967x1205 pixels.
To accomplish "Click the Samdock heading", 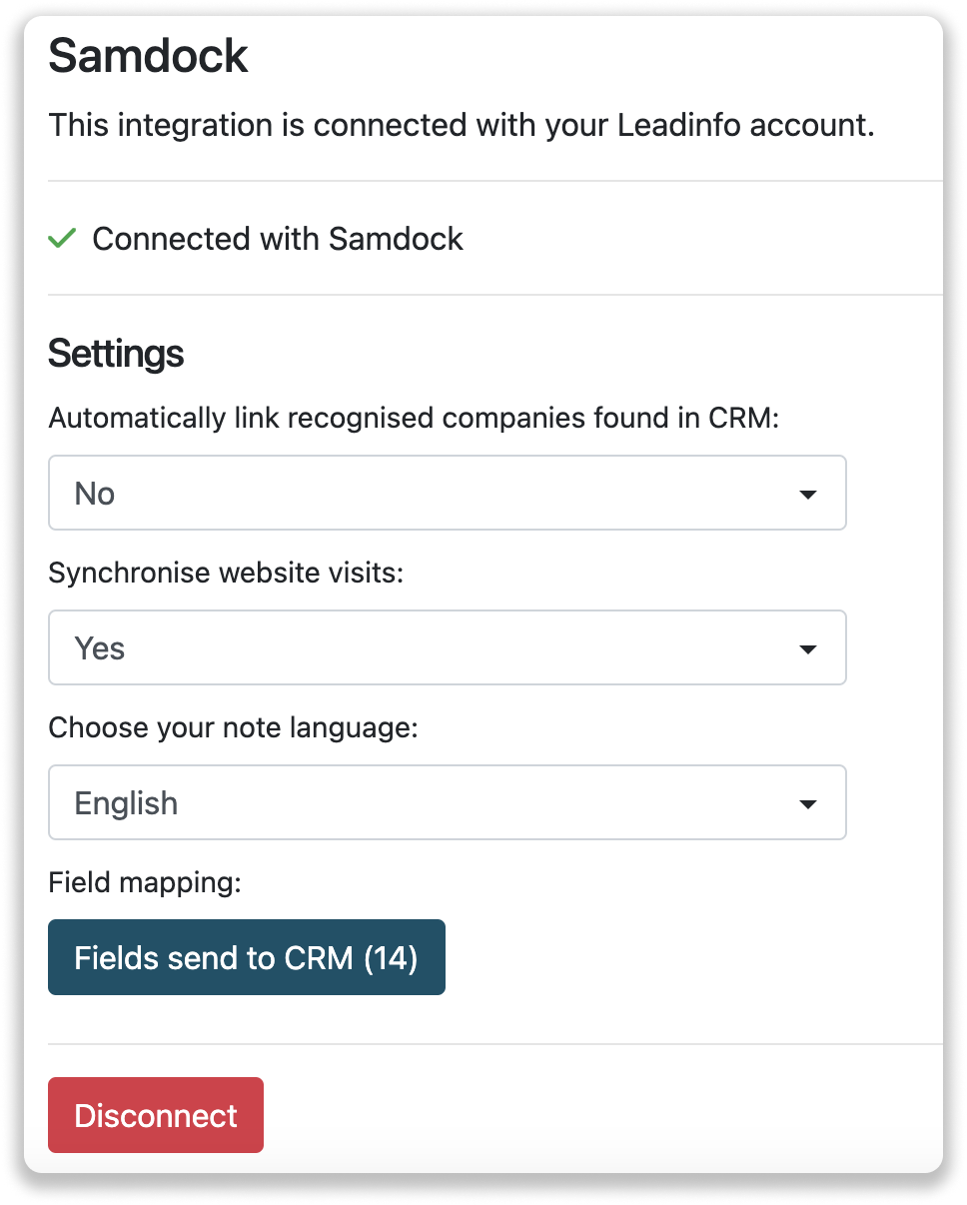I will tap(148, 56).
